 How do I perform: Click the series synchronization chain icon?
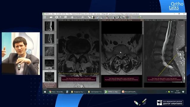click(77, 17)
